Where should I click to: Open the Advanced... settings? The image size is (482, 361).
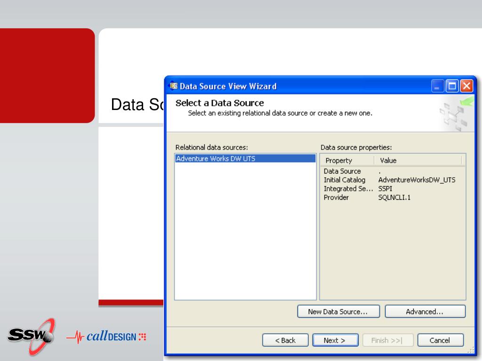tap(425, 312)
